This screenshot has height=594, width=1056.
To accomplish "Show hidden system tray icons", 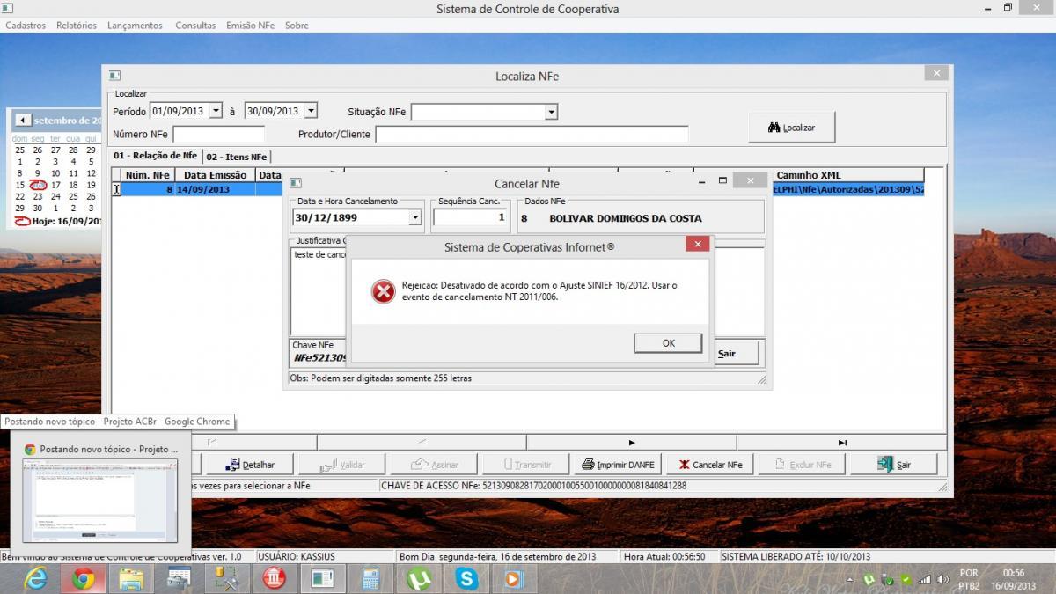I will pyautogui.click(x=850, y=579).
